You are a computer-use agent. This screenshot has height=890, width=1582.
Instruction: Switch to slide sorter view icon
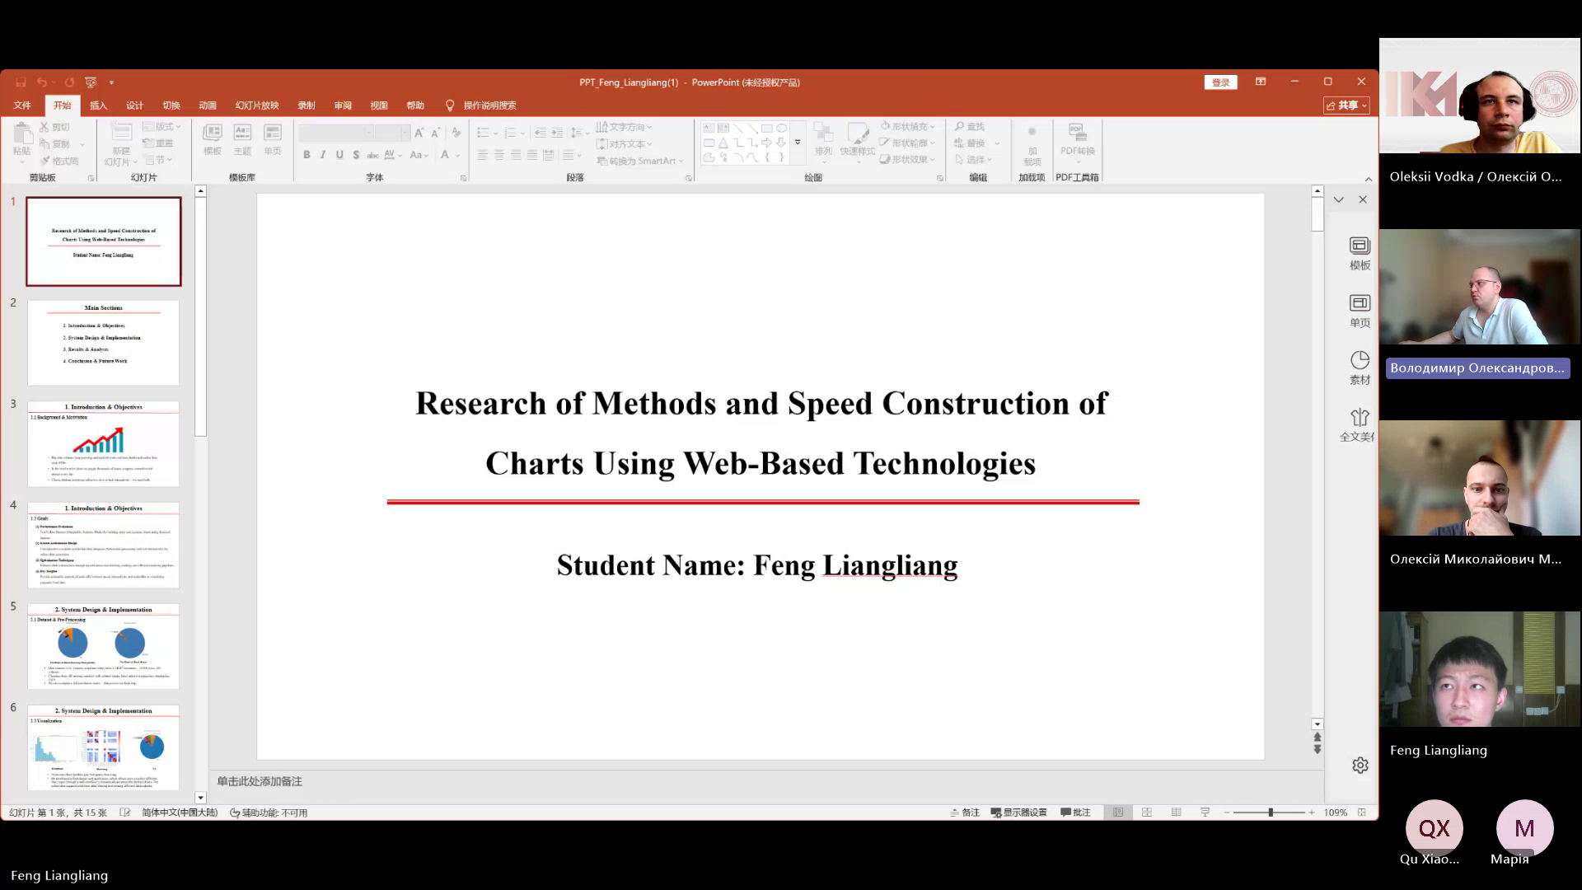coord(1147,813)
